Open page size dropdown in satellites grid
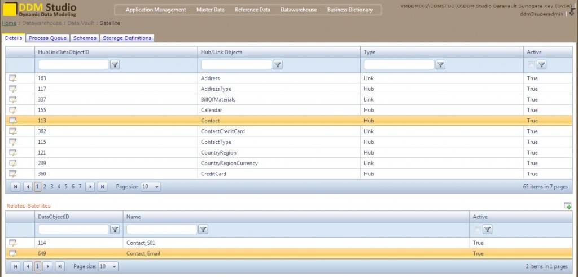This screenshot has width=578, height=277. click(x=108, y=266)
